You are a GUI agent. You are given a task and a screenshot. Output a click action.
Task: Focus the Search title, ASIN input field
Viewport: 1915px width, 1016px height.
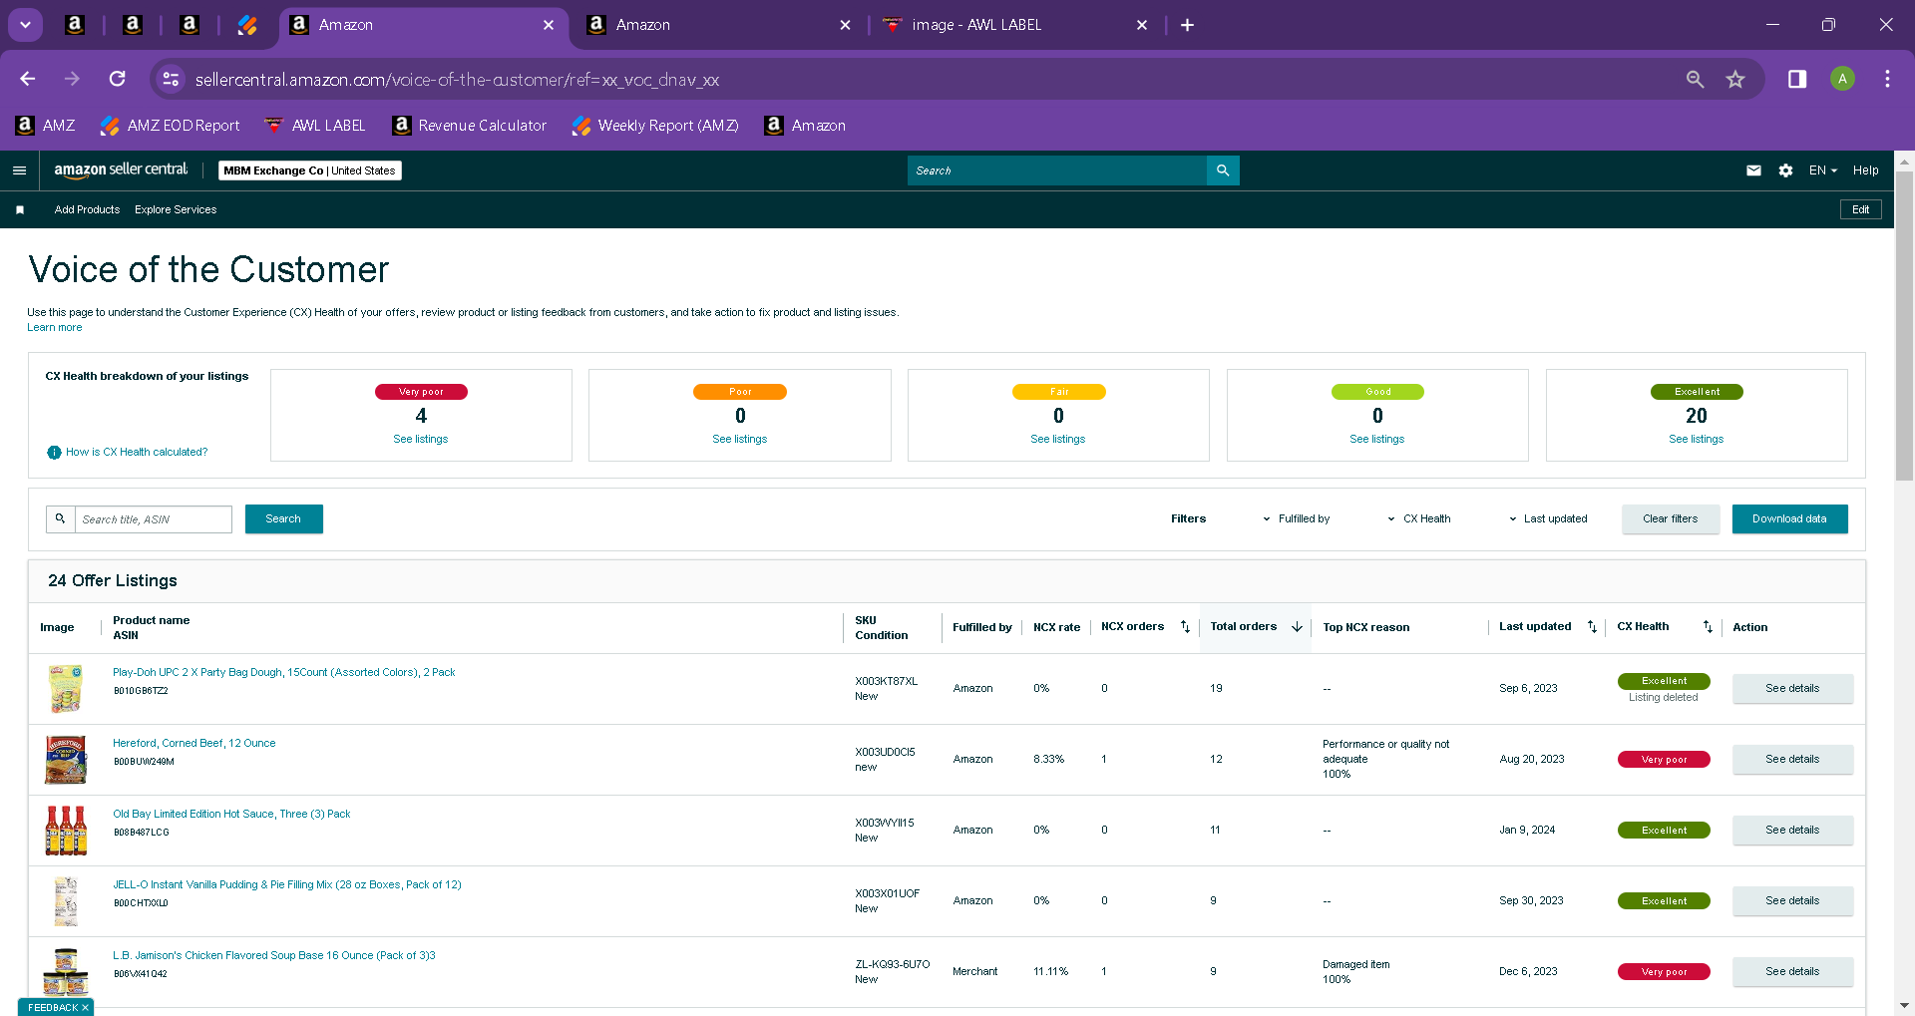tap(154, 519)
